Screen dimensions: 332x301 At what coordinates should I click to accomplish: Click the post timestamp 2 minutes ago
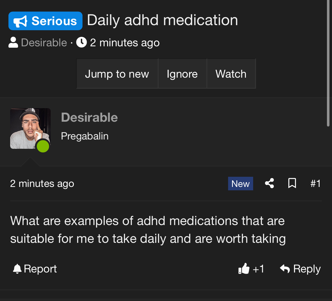(x=42, y=184)
